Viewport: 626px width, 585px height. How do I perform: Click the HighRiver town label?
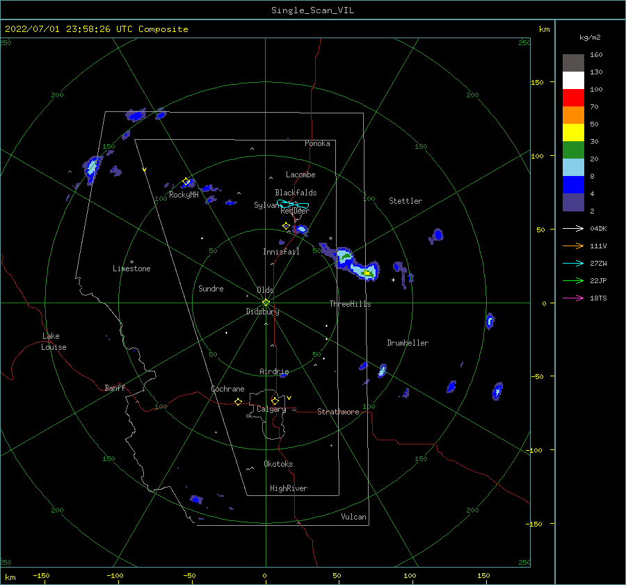pyautogui.click(x=289, y=488)
